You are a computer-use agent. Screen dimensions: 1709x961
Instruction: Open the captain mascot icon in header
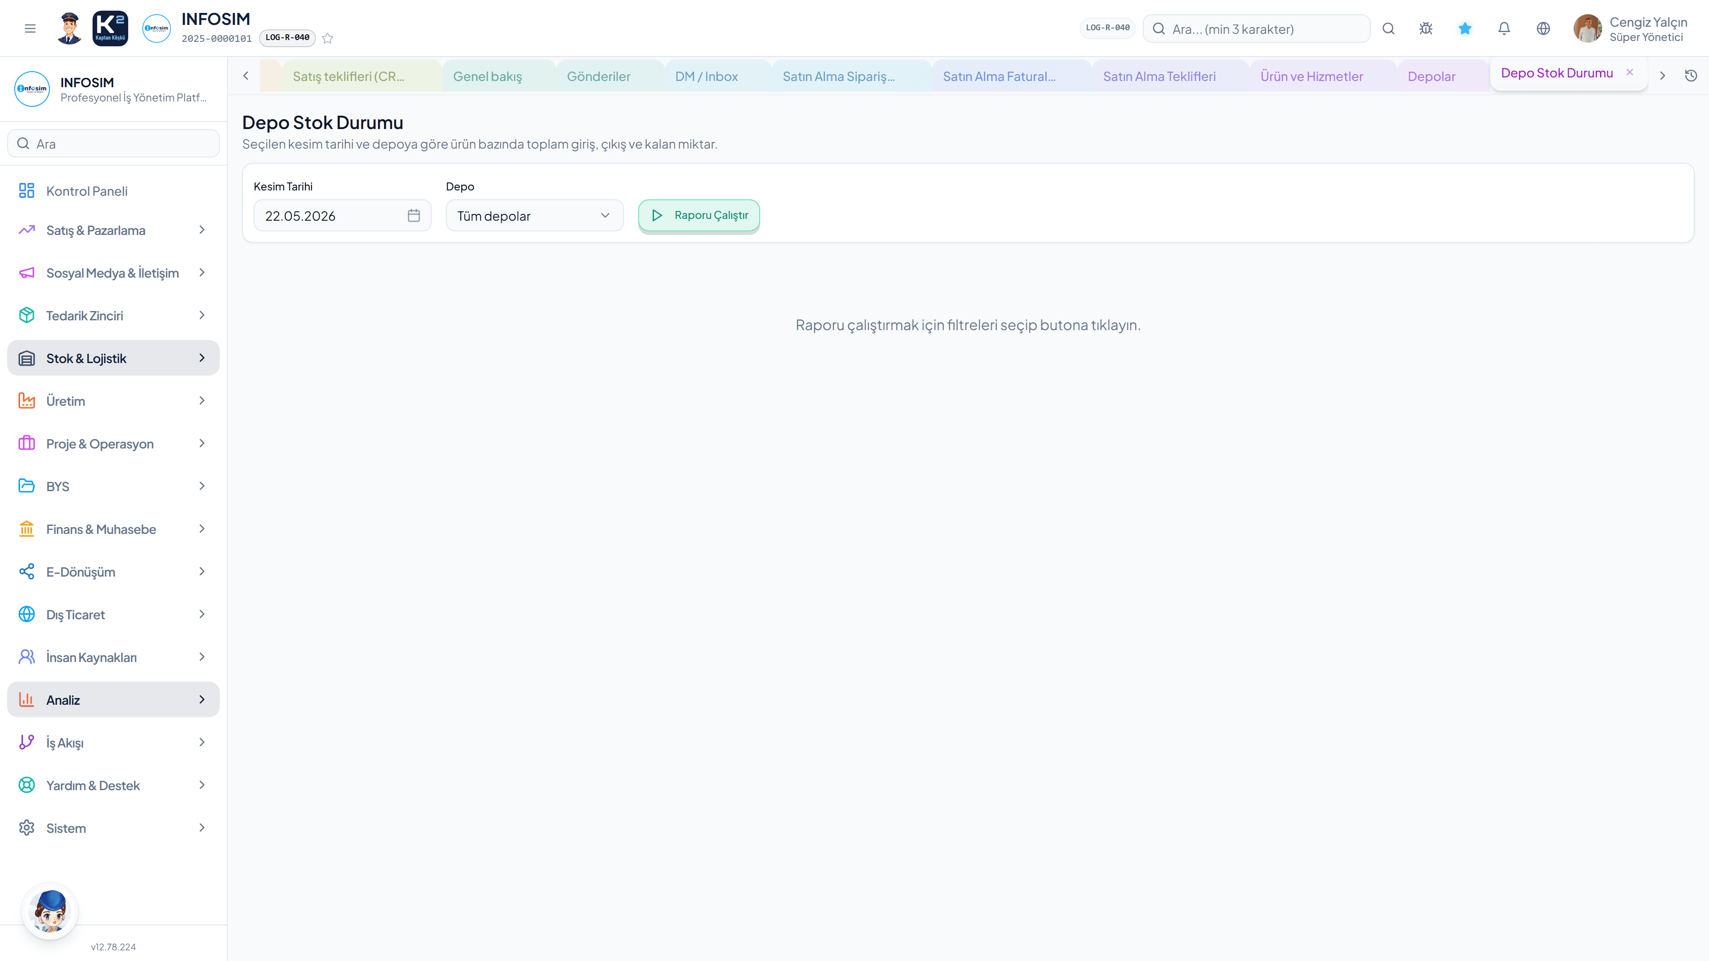click(x=69, y=28)
